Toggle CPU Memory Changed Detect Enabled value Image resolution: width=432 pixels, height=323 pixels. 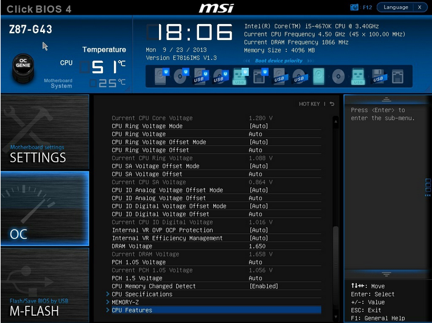click(264, 286)
